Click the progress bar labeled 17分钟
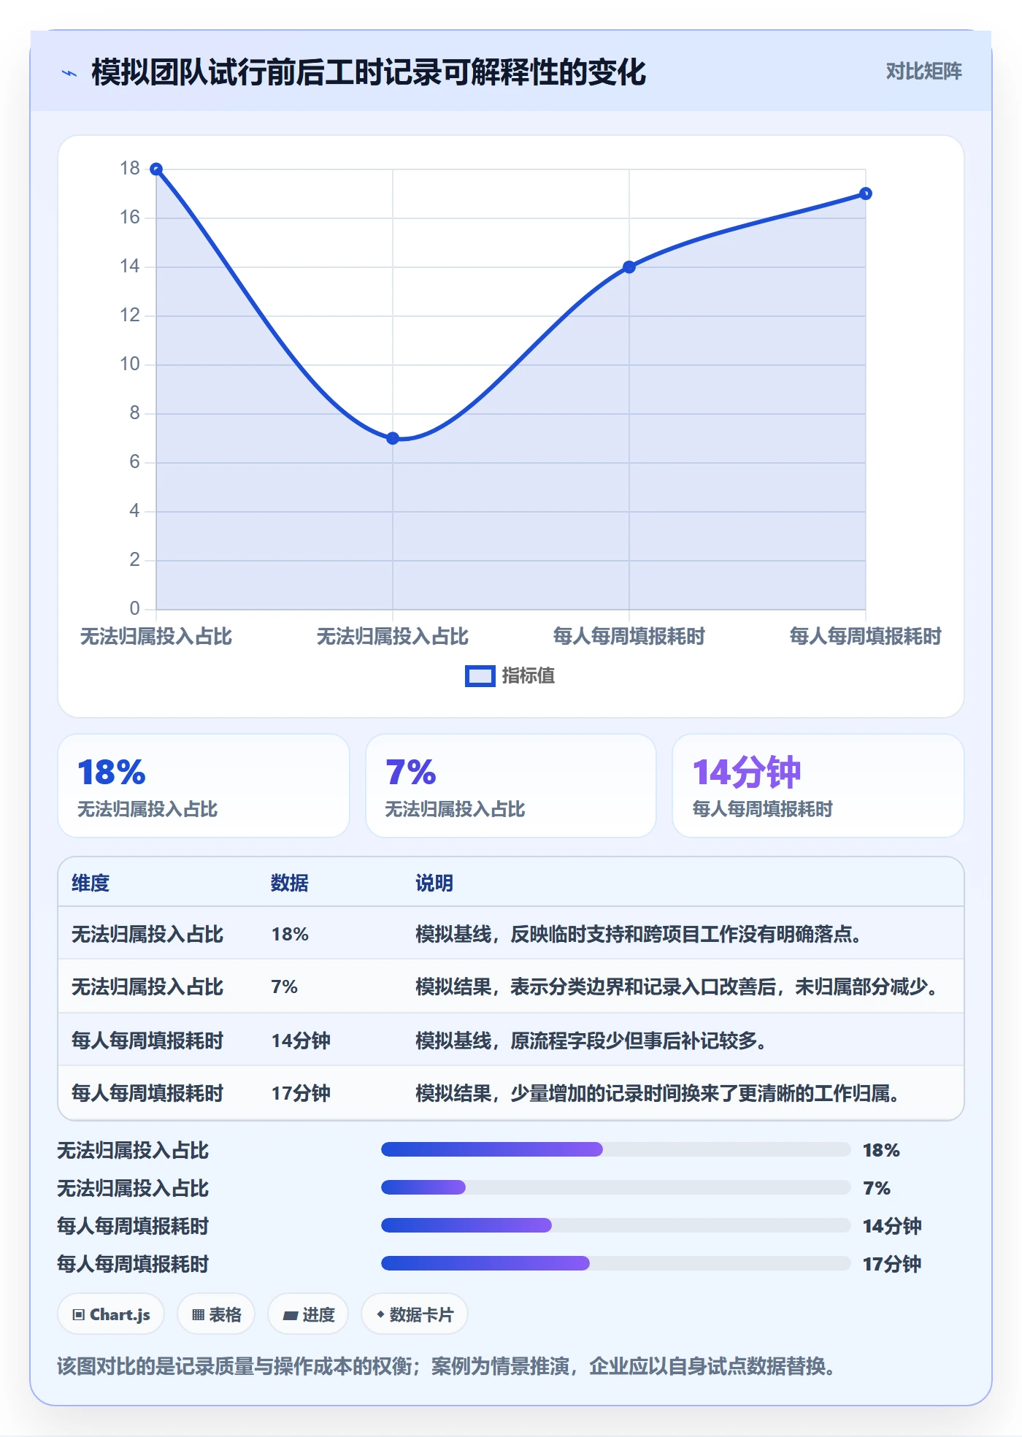This screenshot has width=1022, height=1437. [616, 1263]
